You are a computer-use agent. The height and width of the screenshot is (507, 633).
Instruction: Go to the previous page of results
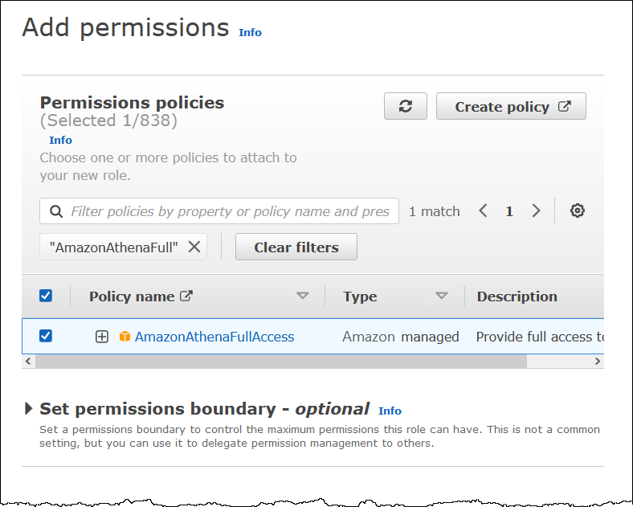pos(483,211)
